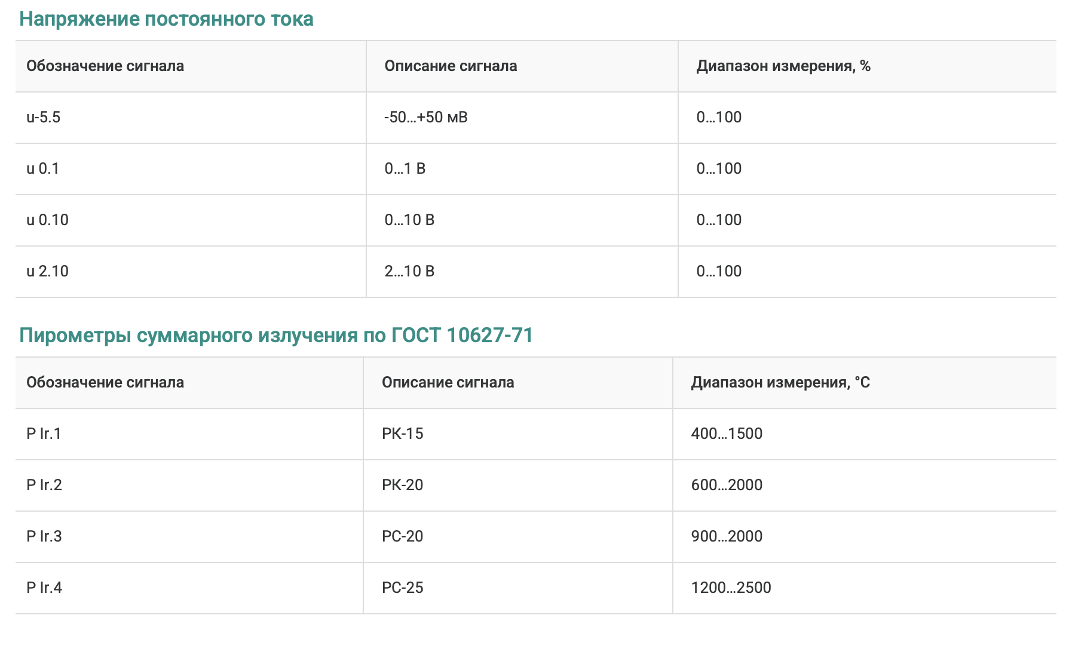Click the u 0.1 signal designation
The width and height of the screenshot is (1066, 652).
tap(43, 169)
